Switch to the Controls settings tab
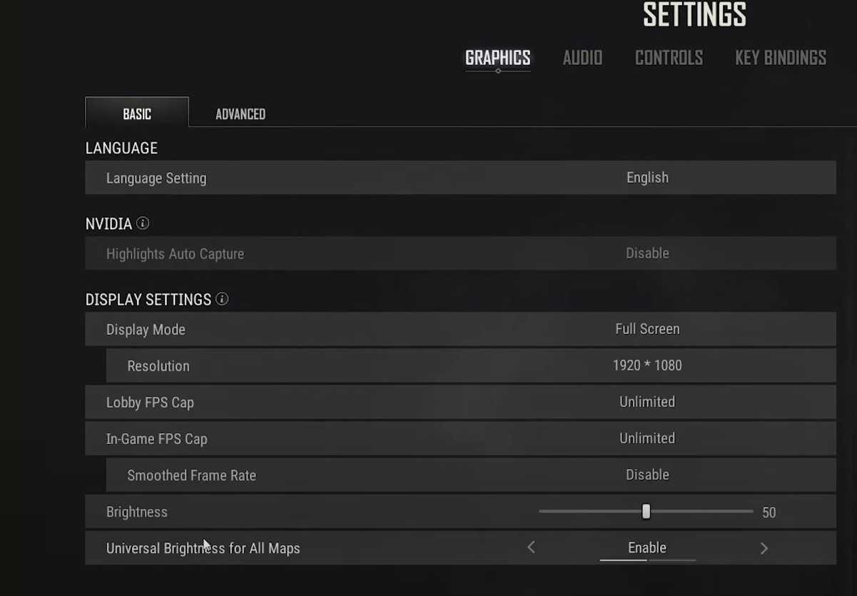857x596 pixels. coord(669,58)
